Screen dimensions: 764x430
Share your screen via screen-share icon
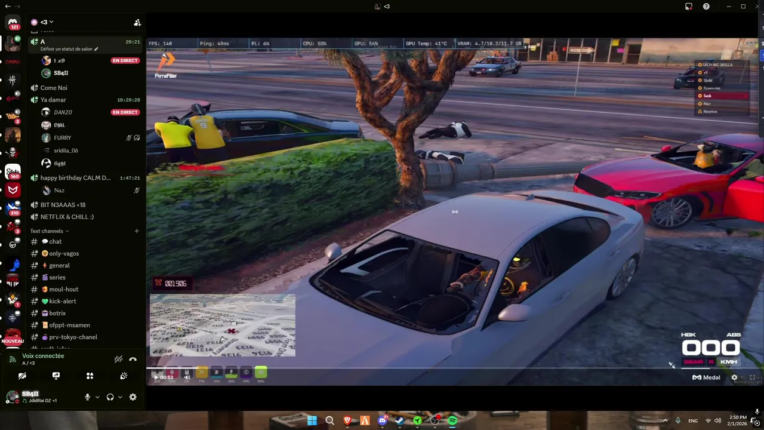pos(56,376)
